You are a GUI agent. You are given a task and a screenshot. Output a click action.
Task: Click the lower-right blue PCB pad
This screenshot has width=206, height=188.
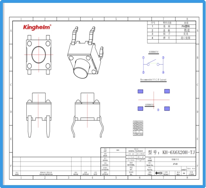point(167,109)
